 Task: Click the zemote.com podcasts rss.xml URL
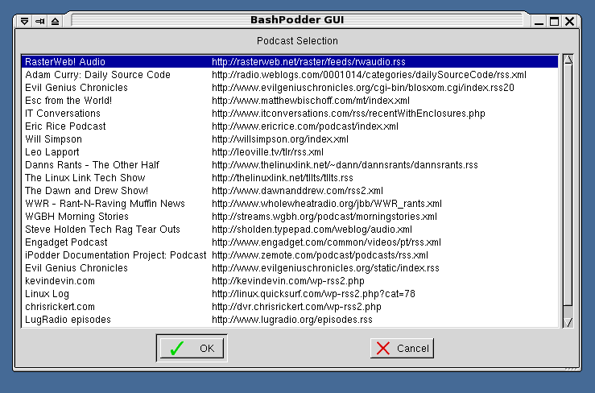[320, 255]
